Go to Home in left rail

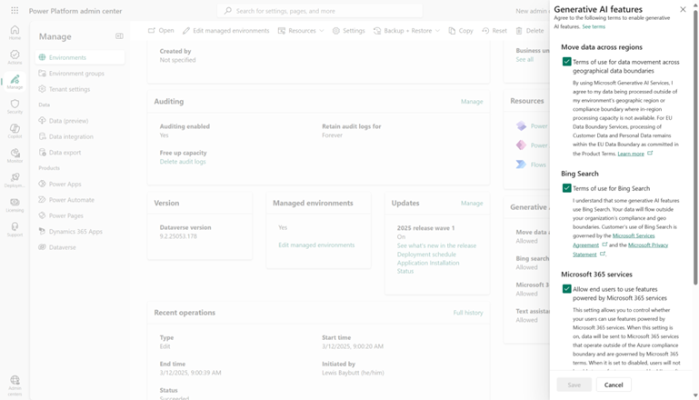[x=15, y=33]
